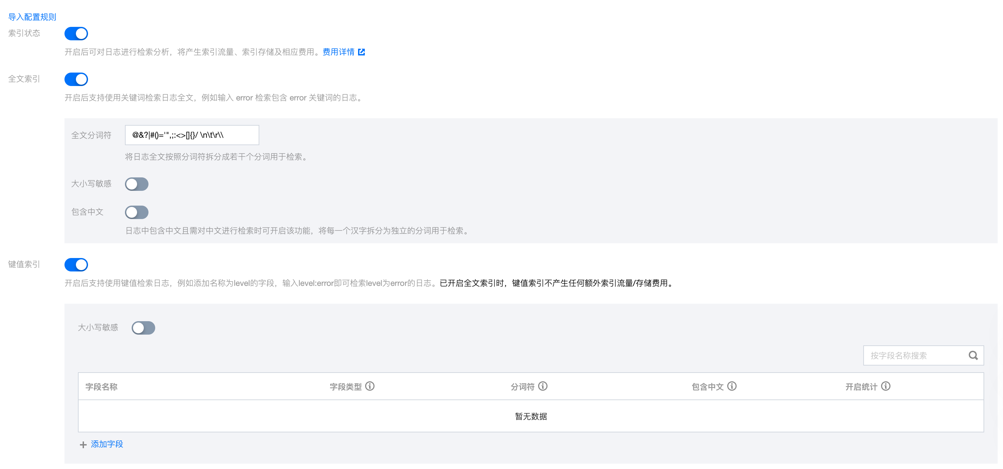
Task: Disable the 全文索引 switch
Action: pos(76,79)
